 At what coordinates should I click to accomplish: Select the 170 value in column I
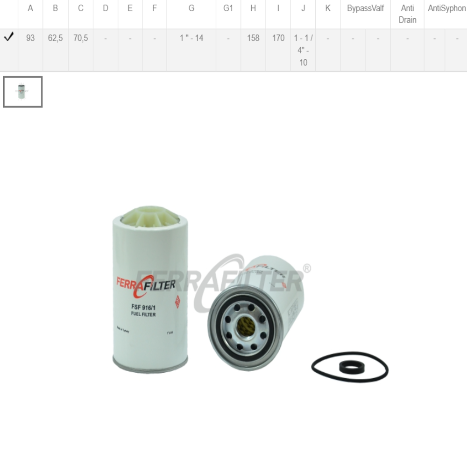(278, 38)
